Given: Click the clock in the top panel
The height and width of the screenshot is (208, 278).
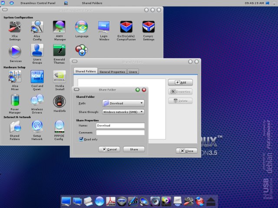Looking at the screenshot, I should pyautogui.click(x=254, y=3).
